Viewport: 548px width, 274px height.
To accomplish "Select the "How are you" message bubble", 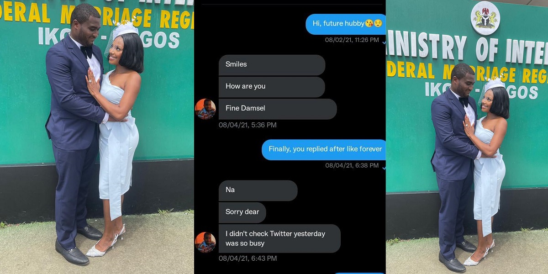I will [x=272, y=87].
